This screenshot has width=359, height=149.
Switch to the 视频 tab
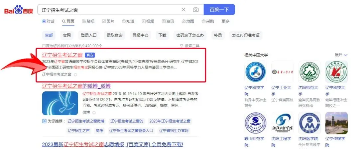tap(148, 21)
